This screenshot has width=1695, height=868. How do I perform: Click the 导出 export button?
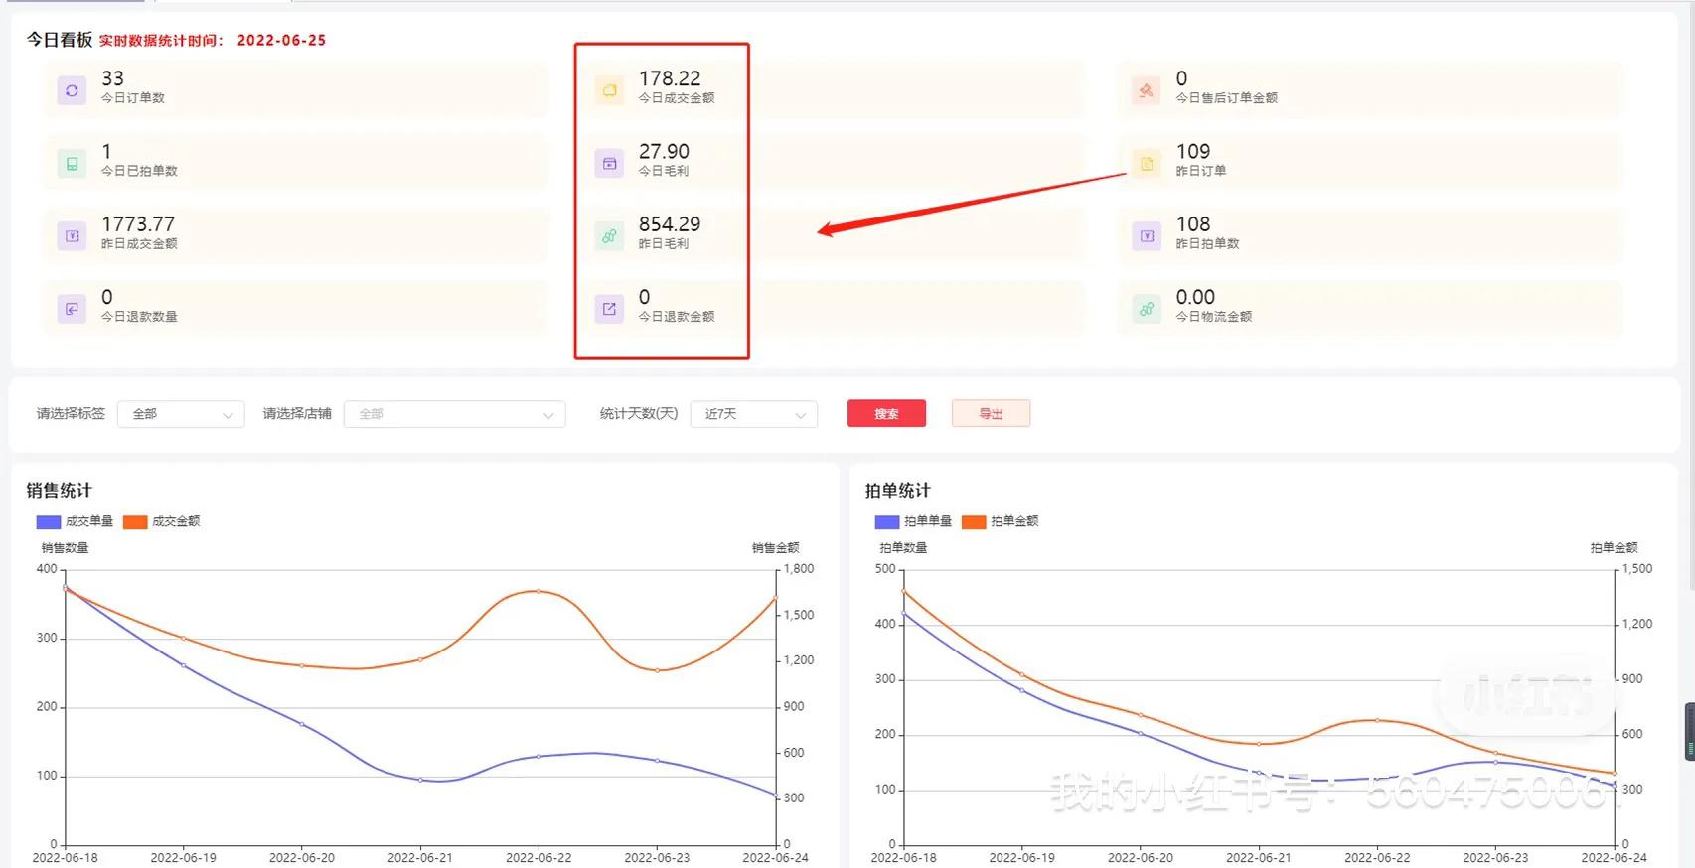click(x=991, y=414)
